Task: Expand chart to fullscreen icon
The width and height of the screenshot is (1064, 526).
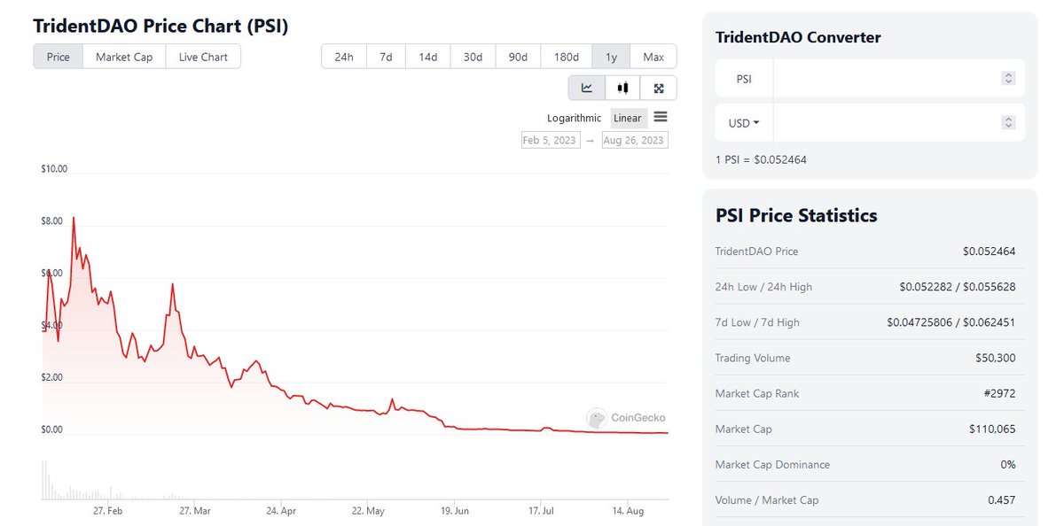Action: (659, 88)
